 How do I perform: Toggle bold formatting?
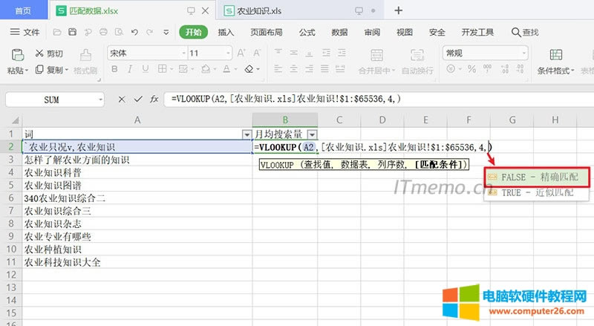114,69
